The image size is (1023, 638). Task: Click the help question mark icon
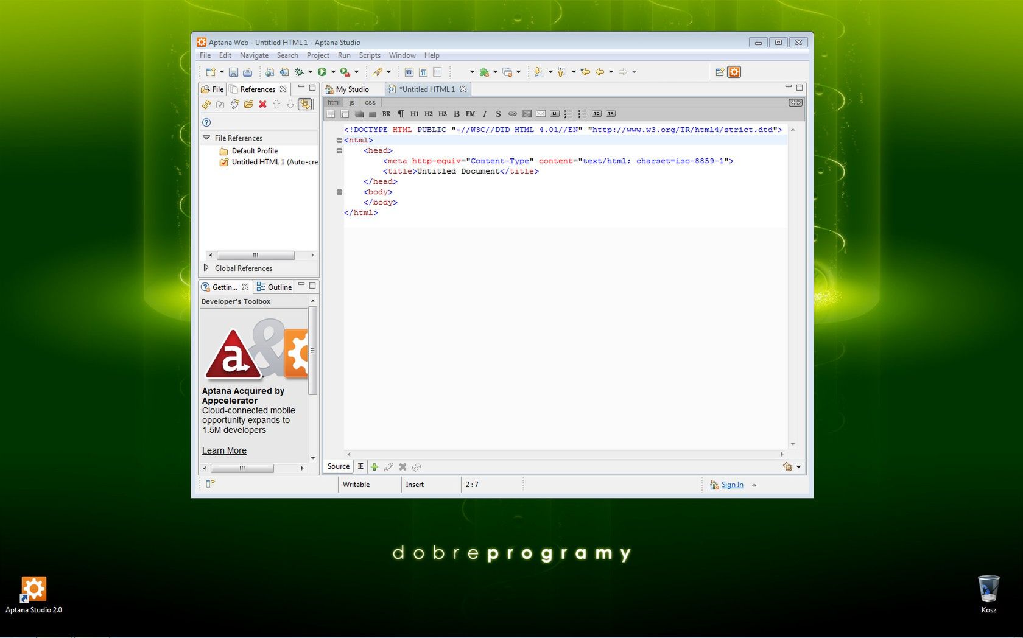click(206, 122)
